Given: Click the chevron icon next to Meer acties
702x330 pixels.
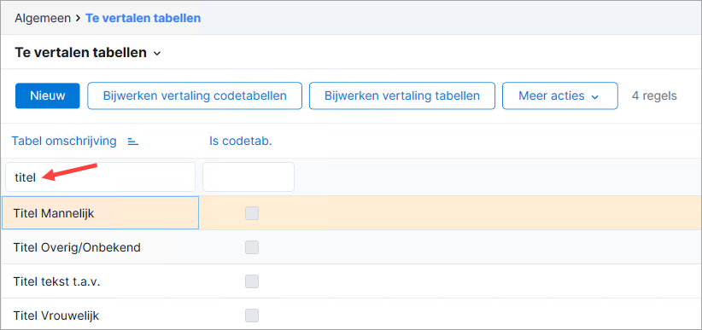Looking at the screenshot, I should [x=595, y=96].
